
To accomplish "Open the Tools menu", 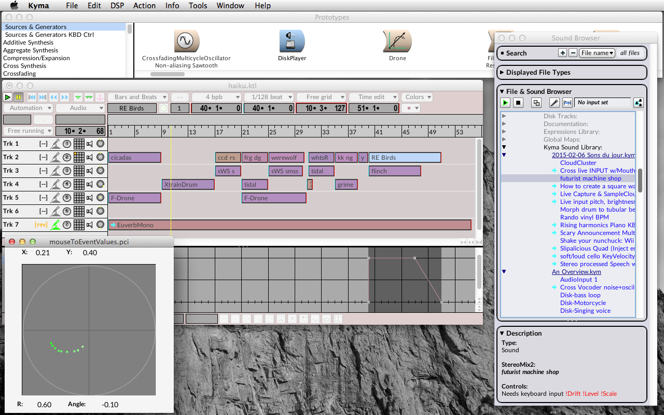I will point(198,6).
